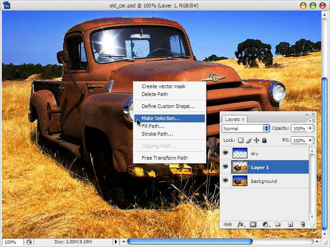330x247 pixels.
Task: Delete layer using the trash icon
Action: point(303,224)
